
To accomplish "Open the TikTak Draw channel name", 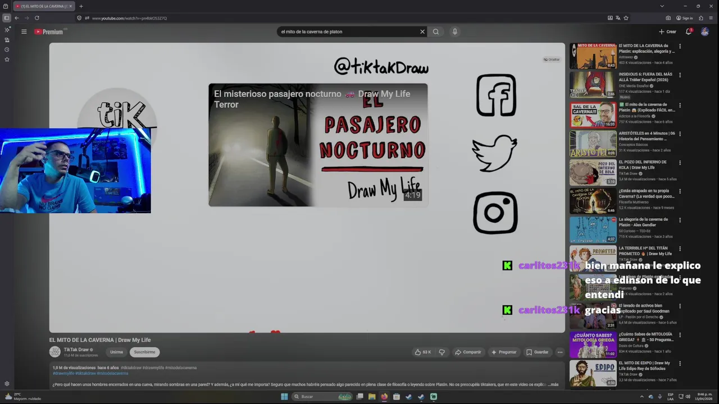I will [76, 350].
